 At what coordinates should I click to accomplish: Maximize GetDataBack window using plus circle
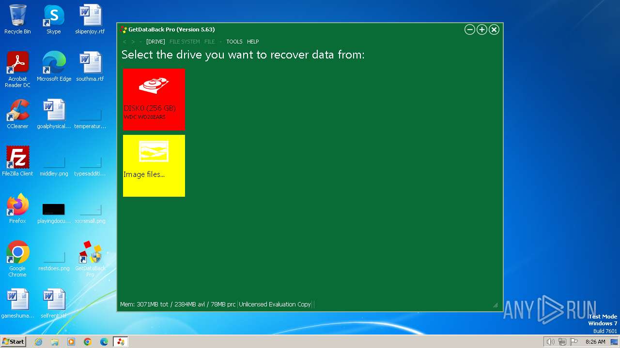[482, 29]
